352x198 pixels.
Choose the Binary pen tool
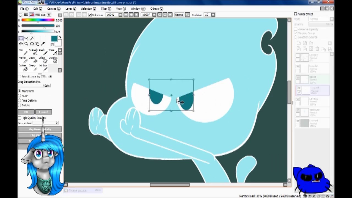pos(33,67)
